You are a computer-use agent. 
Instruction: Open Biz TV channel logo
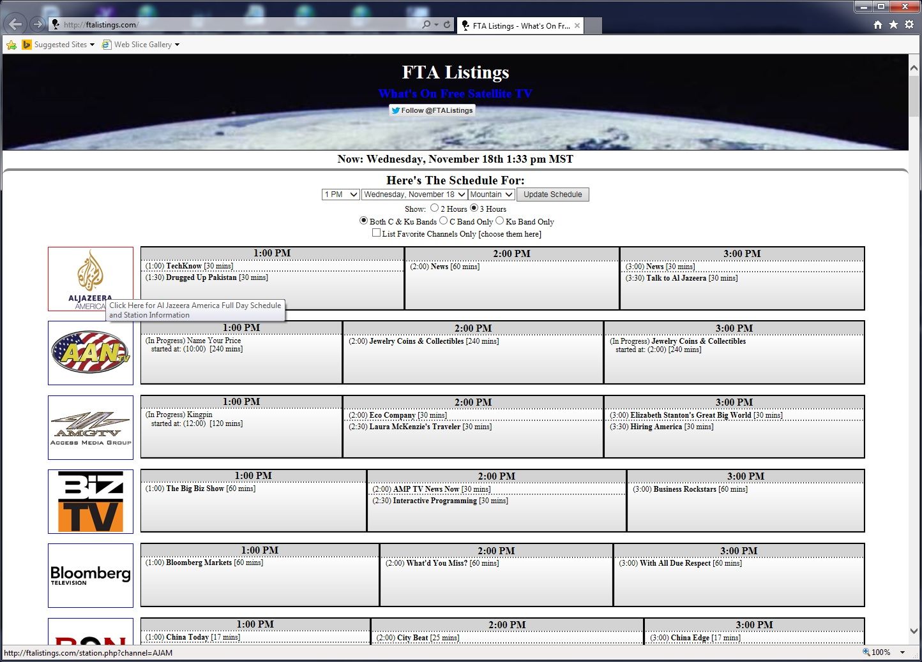pos(91,501)
